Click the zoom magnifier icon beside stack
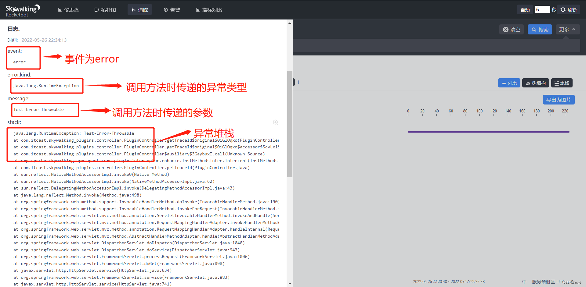586x287 pixels. (276, 122)
